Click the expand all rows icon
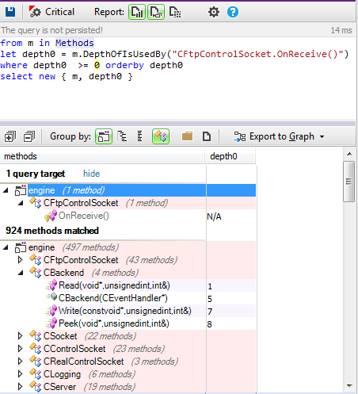The width and height of the screenshot is (358, 394). click(10, 136)
